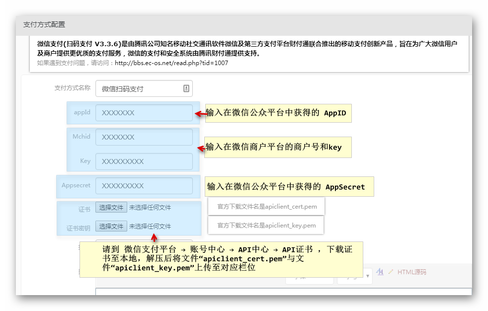Choose a file for the 证书密钥 key

[111, 226]
